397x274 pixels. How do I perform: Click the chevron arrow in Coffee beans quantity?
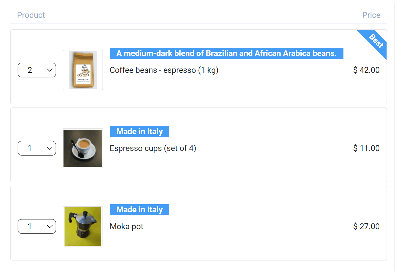pos(50,70)
